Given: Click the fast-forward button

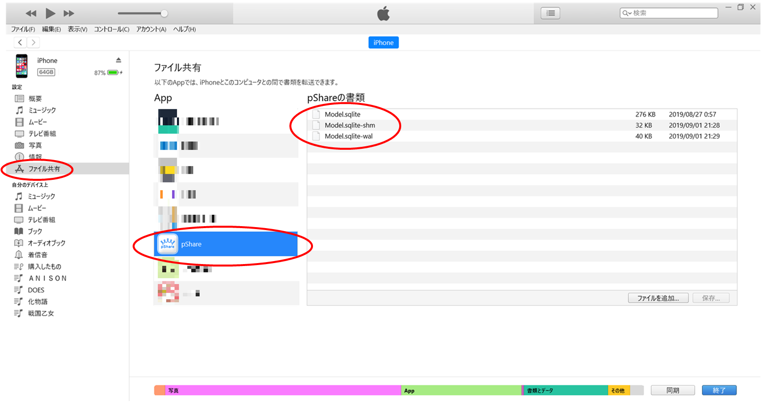Looking at the screenshot, I should [x=69, y=13].
